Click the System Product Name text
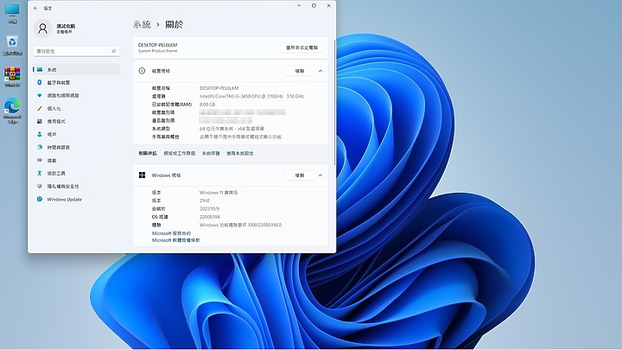 [x=157, y=51]
